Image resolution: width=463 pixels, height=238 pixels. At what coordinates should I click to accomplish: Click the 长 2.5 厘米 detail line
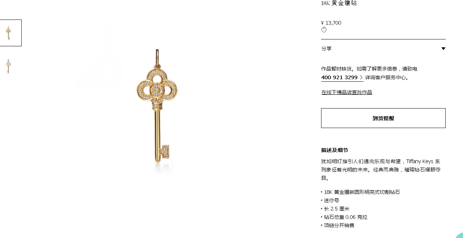coord(336,209)
